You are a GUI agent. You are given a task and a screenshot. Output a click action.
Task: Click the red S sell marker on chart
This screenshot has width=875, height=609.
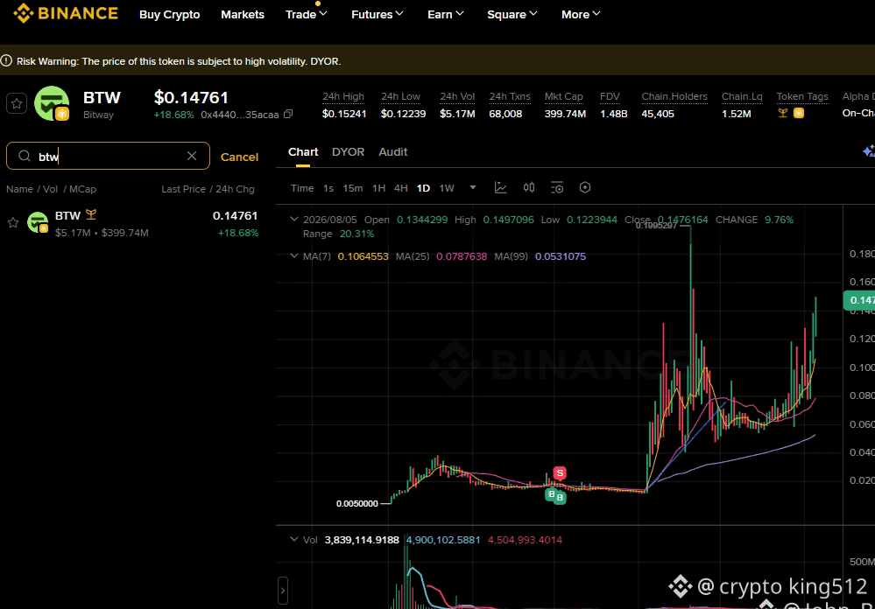pos(560,474)
